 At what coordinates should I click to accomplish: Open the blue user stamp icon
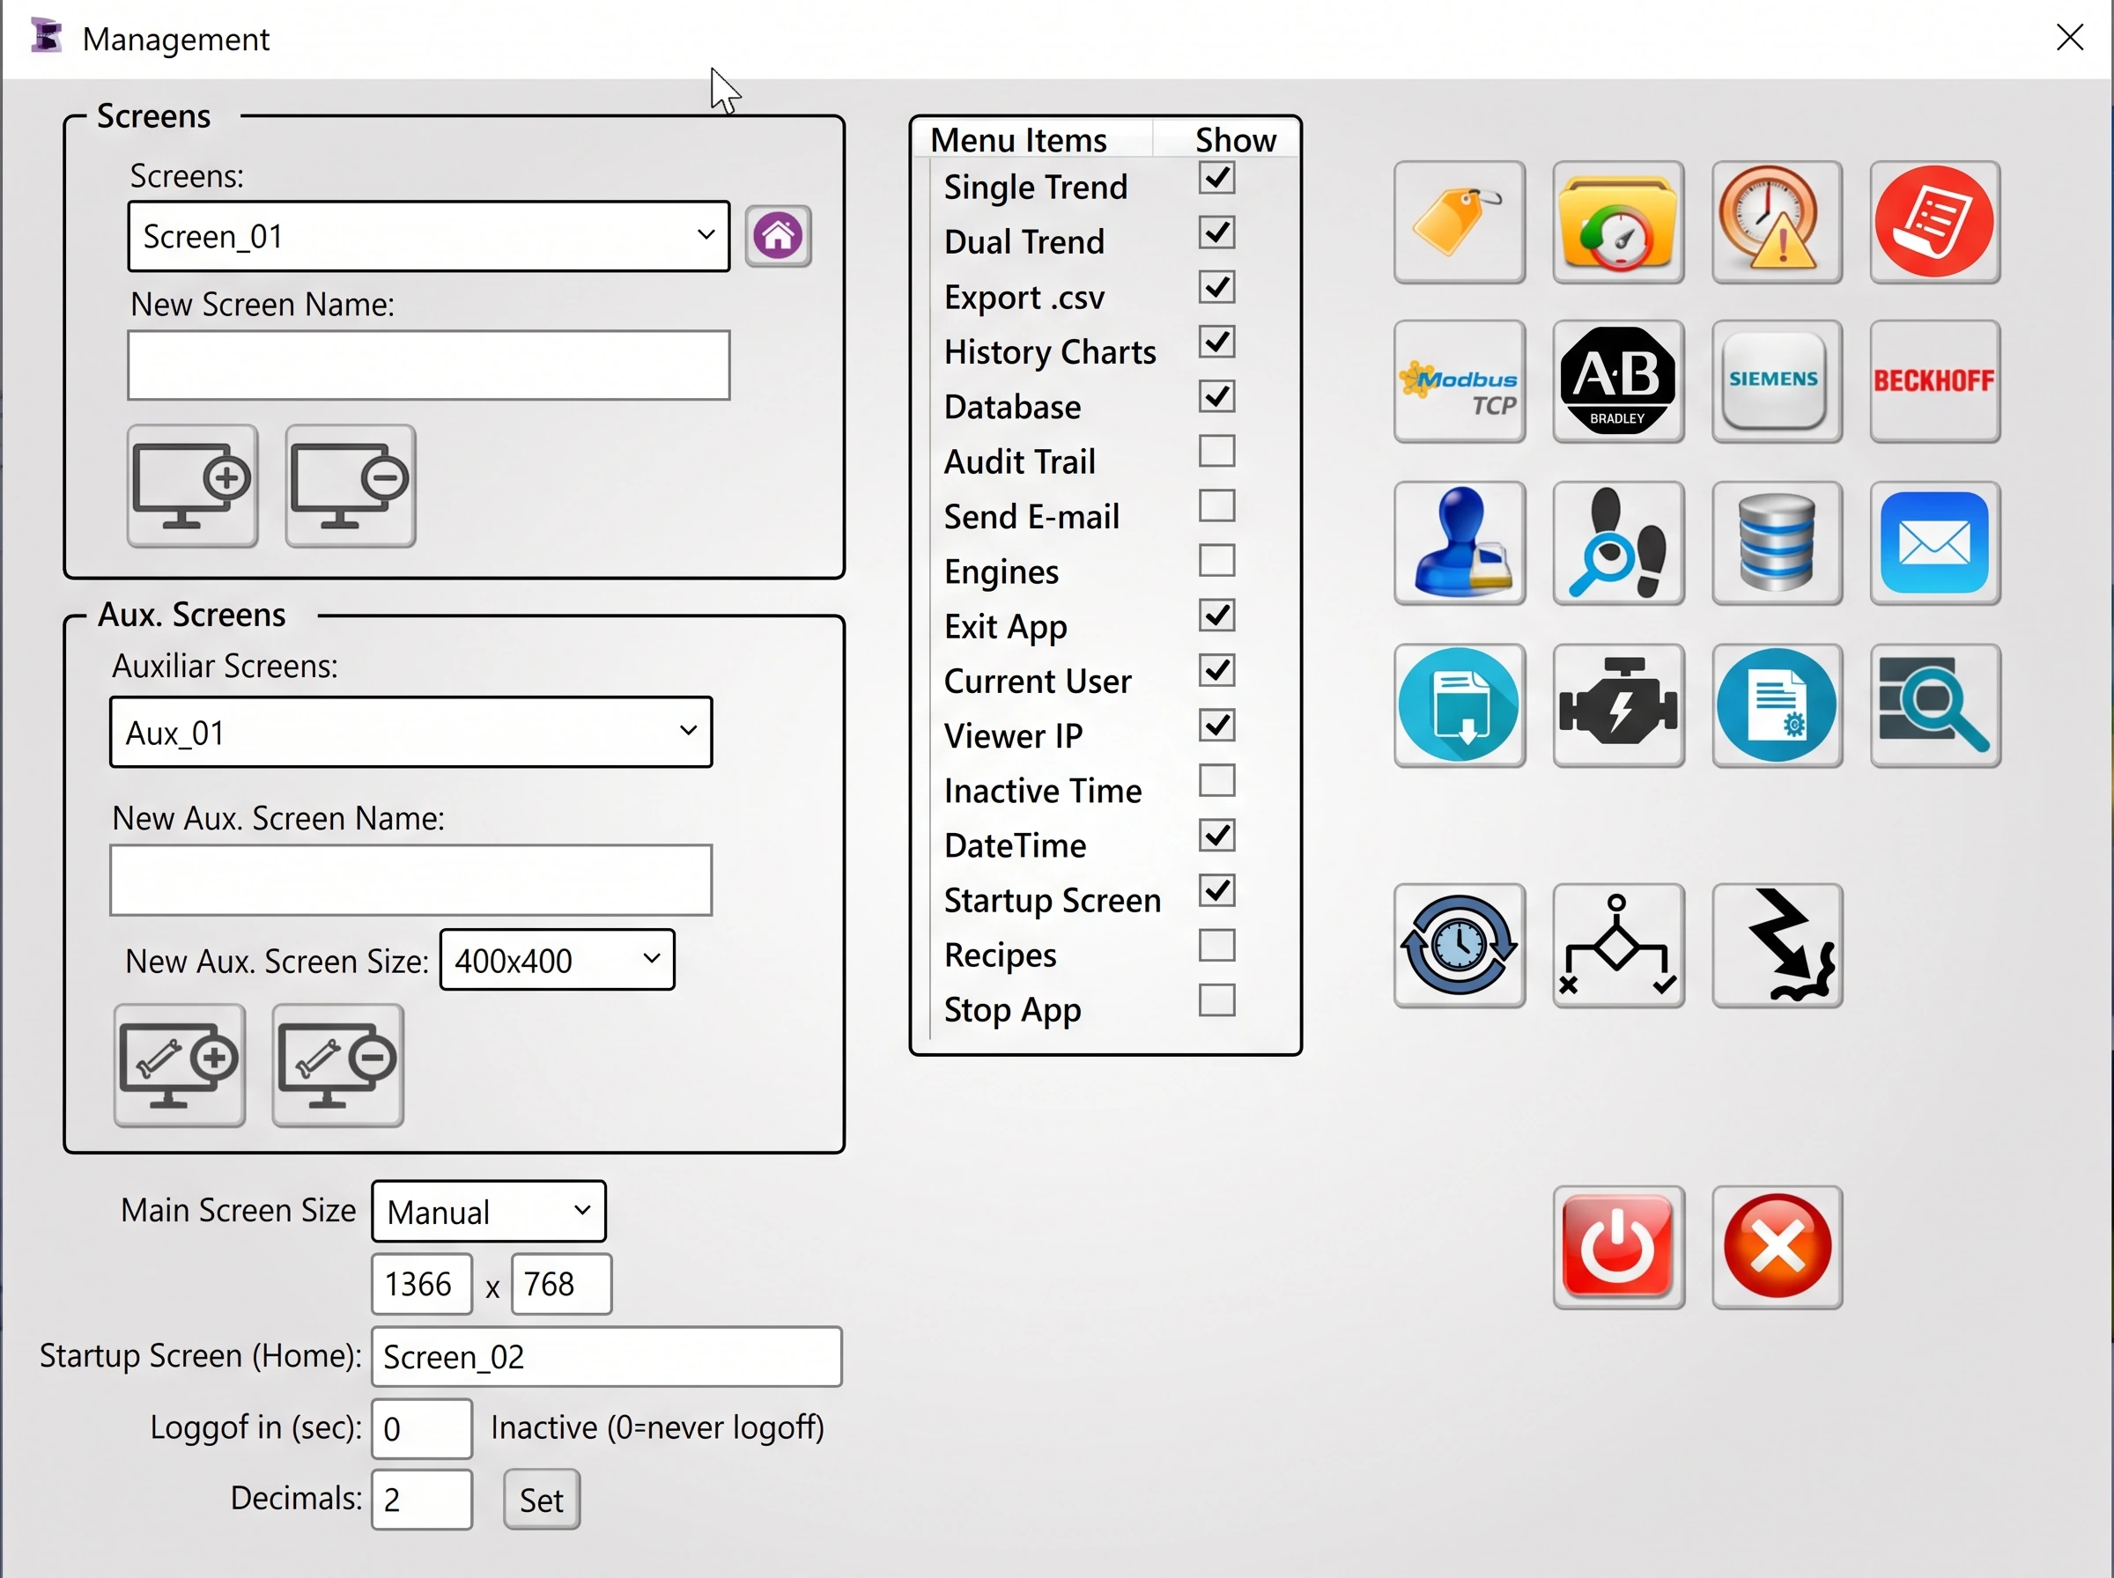click(x=1459, y=543)
